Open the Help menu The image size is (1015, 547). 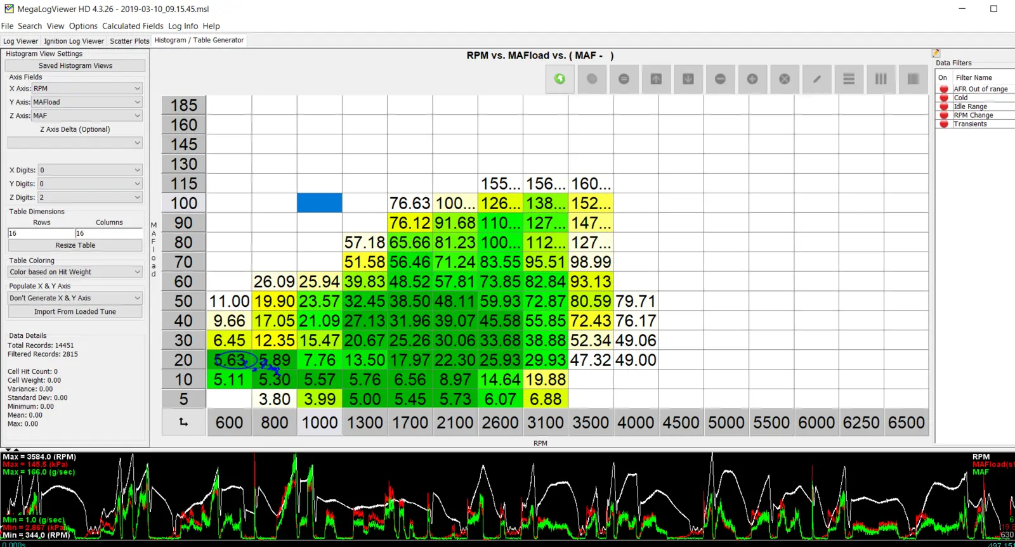[x=211, y=26]
